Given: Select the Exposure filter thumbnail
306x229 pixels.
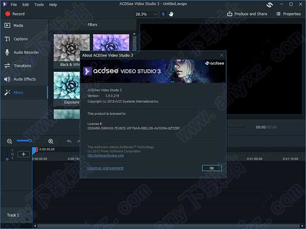Looking at the screenshot, I should [67, 85].
